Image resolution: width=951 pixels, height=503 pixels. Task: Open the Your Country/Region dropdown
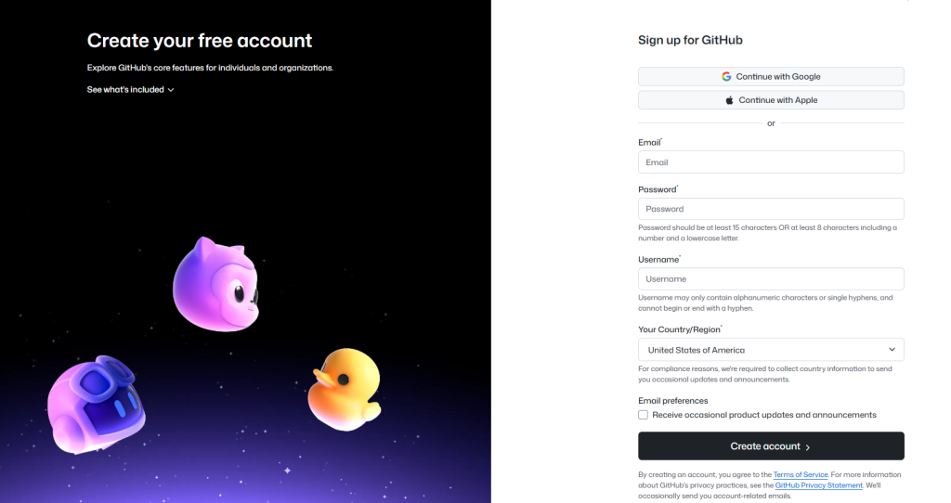[x=771, y=350]
